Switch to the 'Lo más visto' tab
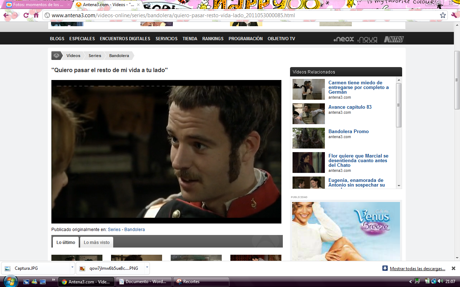Viewport: 460px width, 287px height. tap(97, 243)
